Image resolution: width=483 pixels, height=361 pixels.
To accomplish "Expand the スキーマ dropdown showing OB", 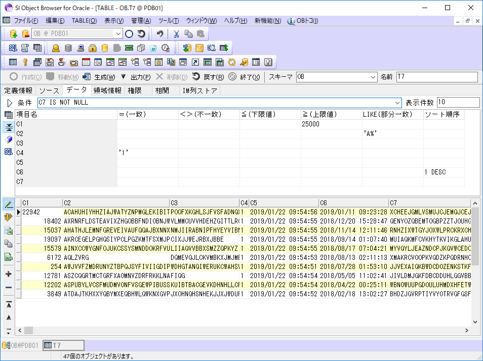I will tap(374, 77).
